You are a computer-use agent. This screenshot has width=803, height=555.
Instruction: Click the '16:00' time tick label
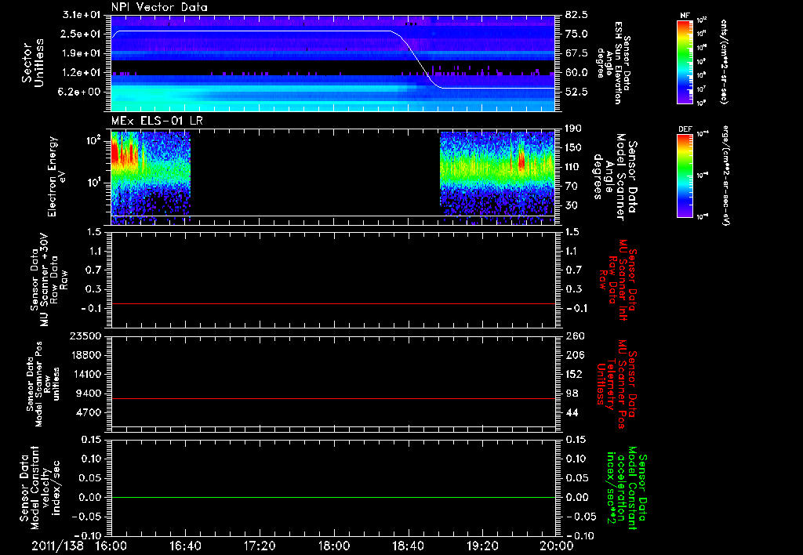click(x=111, y=546)
